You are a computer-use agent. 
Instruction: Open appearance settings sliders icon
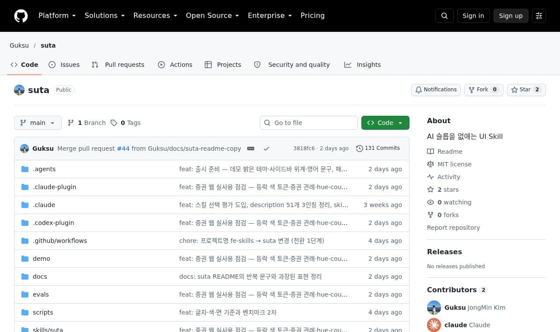(x=539, y=16)
